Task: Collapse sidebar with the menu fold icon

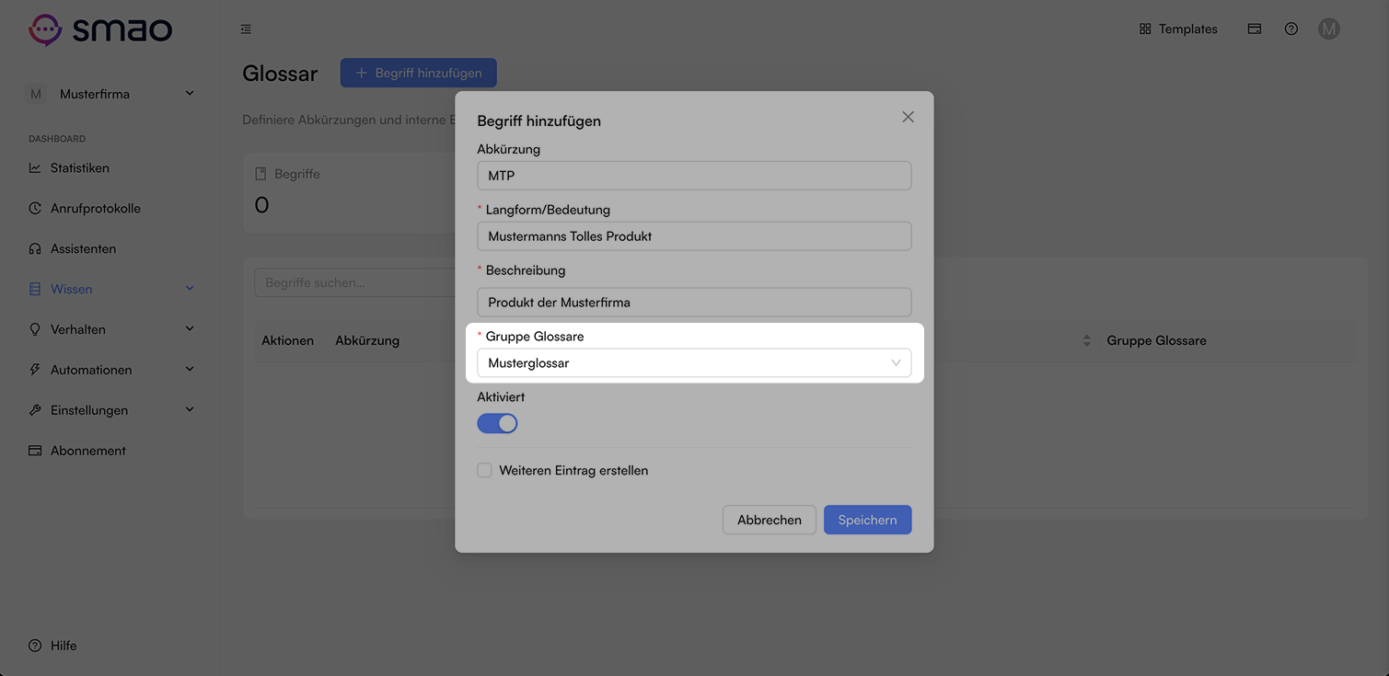Action: tap(246, 29)
